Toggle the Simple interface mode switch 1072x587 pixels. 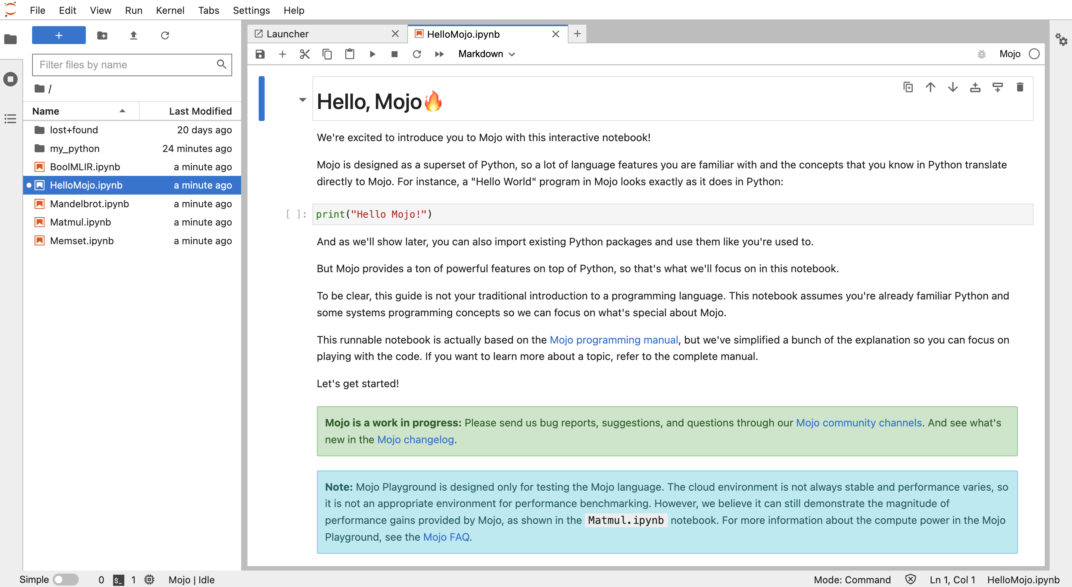point(66,580)
